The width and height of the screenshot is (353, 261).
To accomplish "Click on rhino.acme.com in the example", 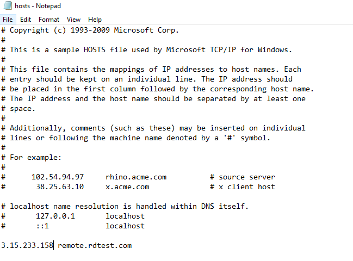I will click(136, 177).
